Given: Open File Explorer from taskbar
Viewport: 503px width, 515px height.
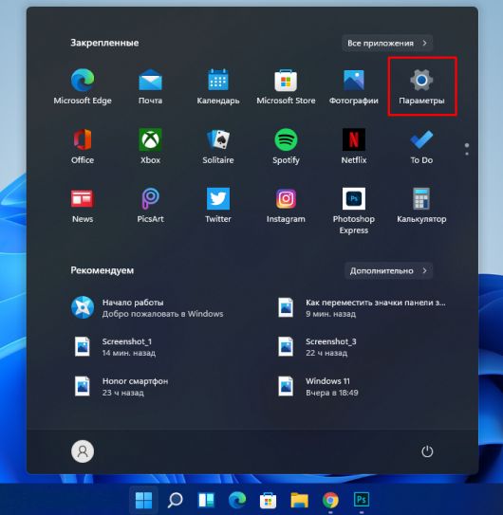Looking at the screenshot, I should tap(300, 500).
